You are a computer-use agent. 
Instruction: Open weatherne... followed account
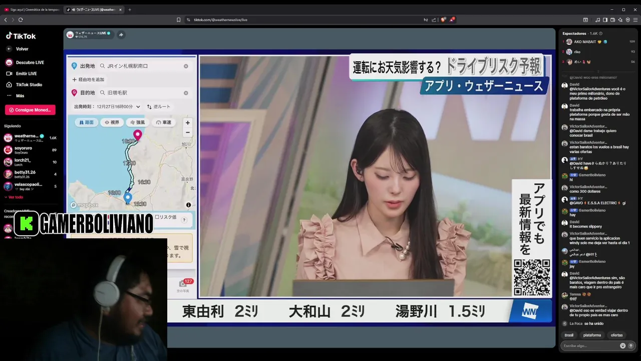coord(30,138)
